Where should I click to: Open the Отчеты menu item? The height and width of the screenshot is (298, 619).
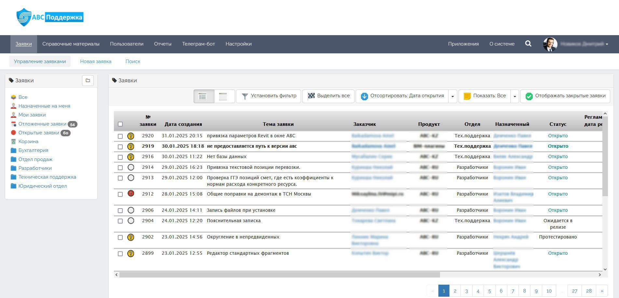[163, 44]
